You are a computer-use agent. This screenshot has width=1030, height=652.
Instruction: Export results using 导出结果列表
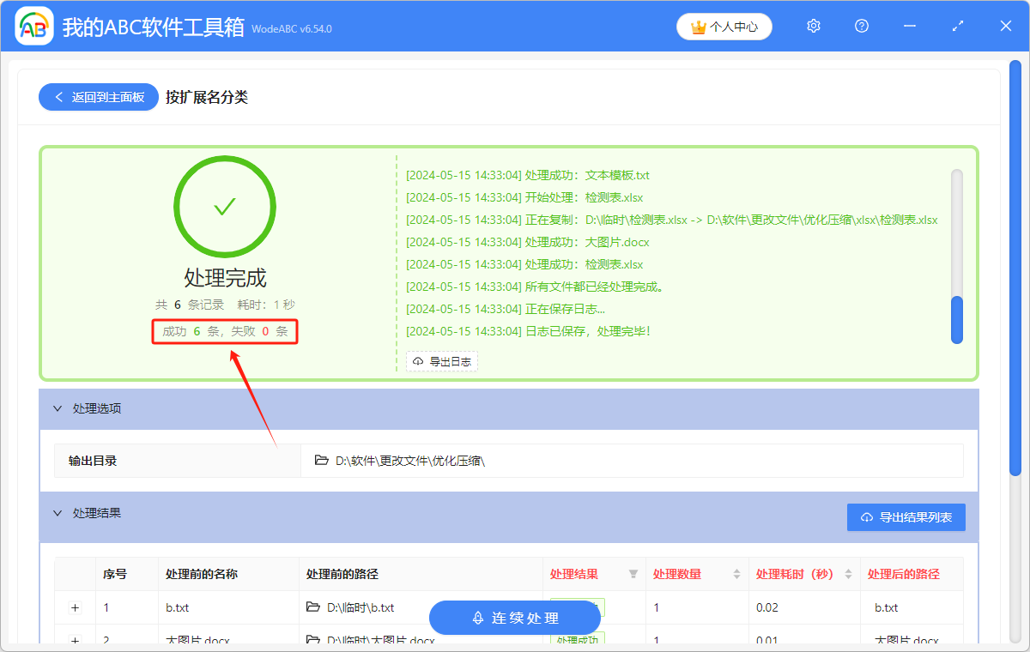[x=906, y=516]
